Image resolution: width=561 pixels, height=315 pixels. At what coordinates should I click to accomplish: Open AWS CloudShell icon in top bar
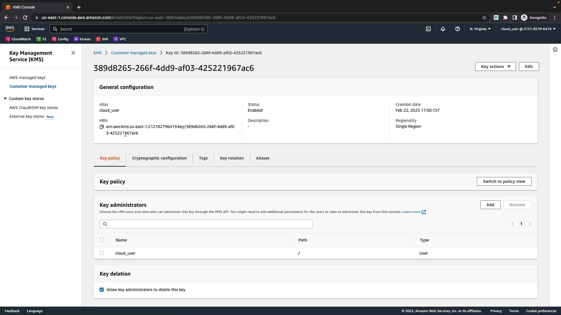coord(428,29)
